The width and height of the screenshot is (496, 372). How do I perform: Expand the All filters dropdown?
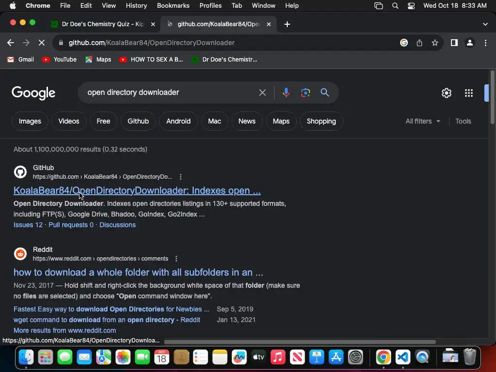coord(422,121)
